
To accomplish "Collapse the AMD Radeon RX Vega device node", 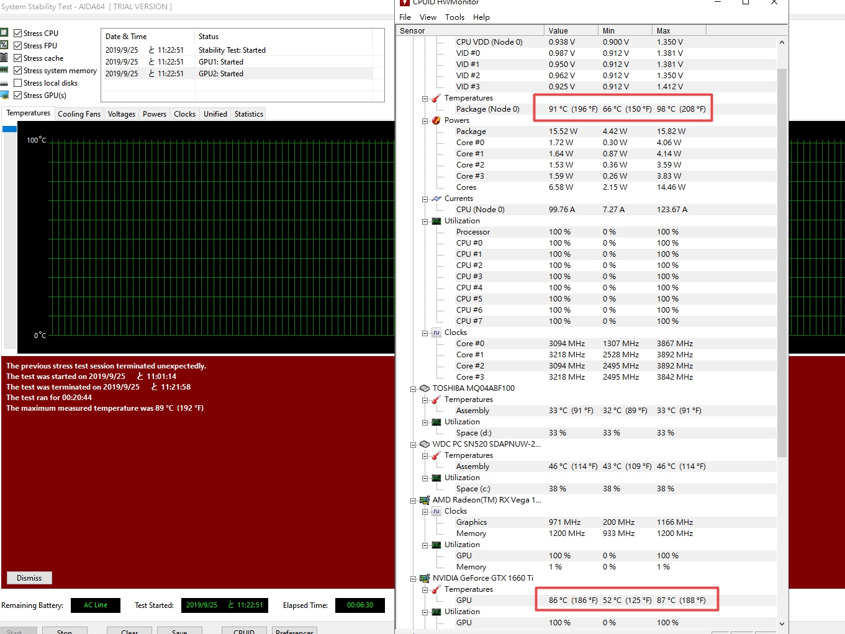I will [x=413, y=501].
